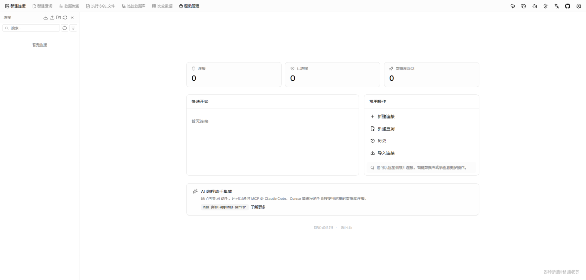The width and height of the screenshot is (586, 280).
Task: Click the 数据库类型 stat card
Action: pyautogui.click(x=431, y=75)
